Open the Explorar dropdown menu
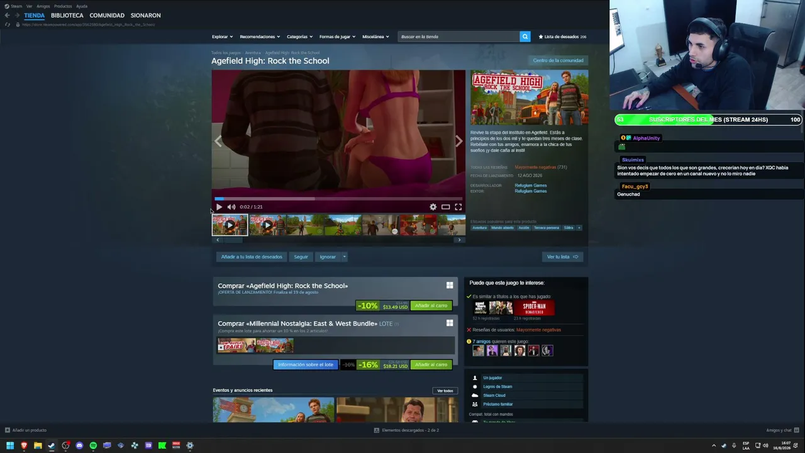This screenshot has height=453, width=805. [x=222, y=36]
